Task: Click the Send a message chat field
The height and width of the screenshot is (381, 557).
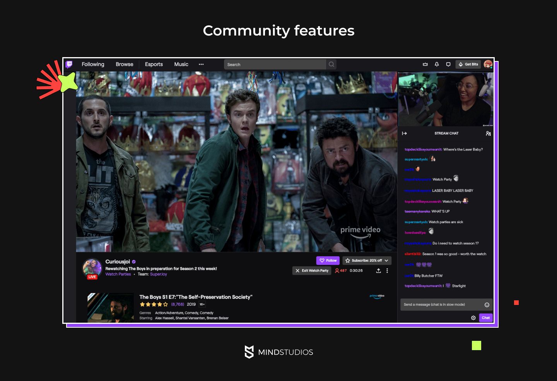Action: pyautogui.click(x=442, y=305)
